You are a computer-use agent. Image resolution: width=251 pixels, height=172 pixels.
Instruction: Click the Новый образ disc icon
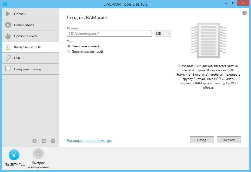[x=8, y=25]
